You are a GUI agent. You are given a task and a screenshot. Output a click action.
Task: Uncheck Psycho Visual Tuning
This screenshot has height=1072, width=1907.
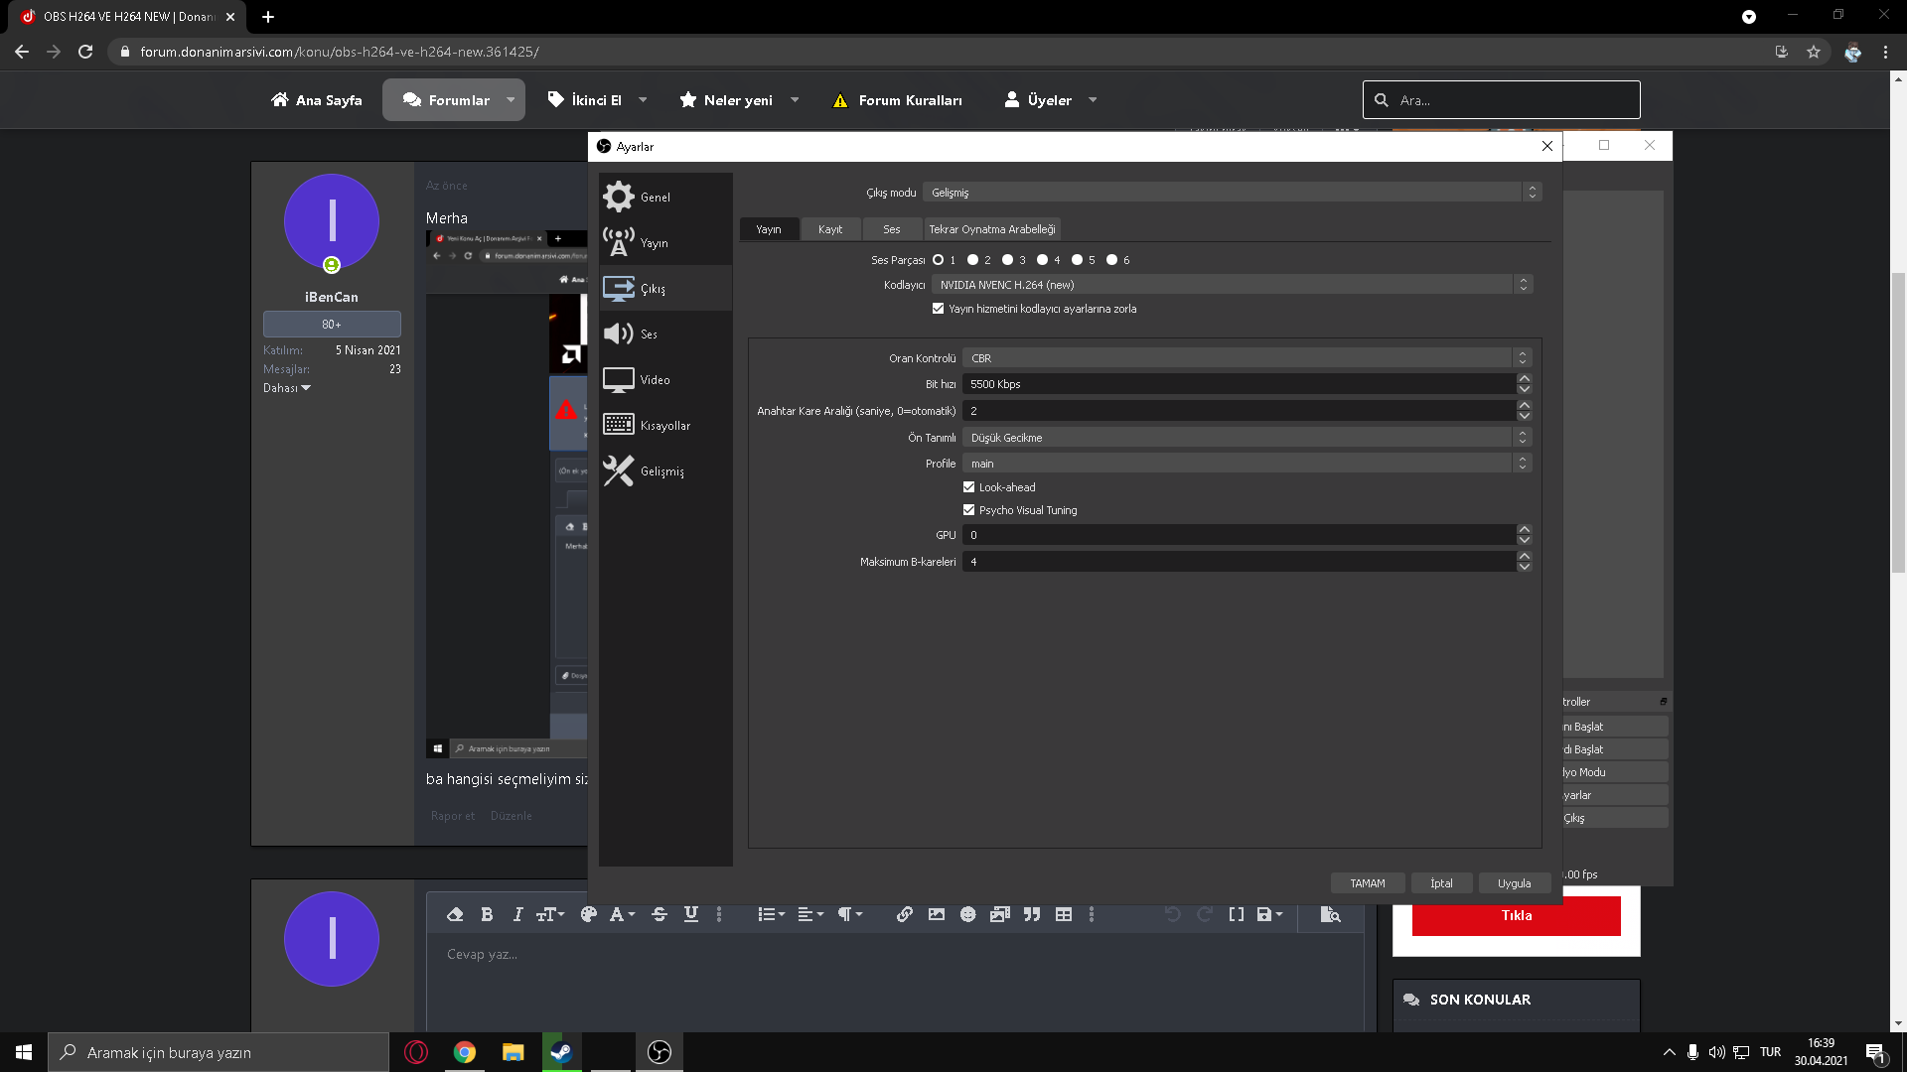968,510
